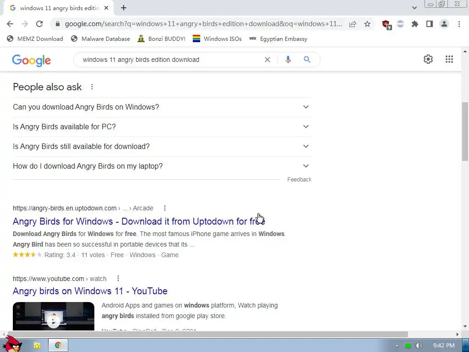This screenshot has height=352, width=469.
Task: Click inside the Google search input field
Action: (x=170, y=60)
